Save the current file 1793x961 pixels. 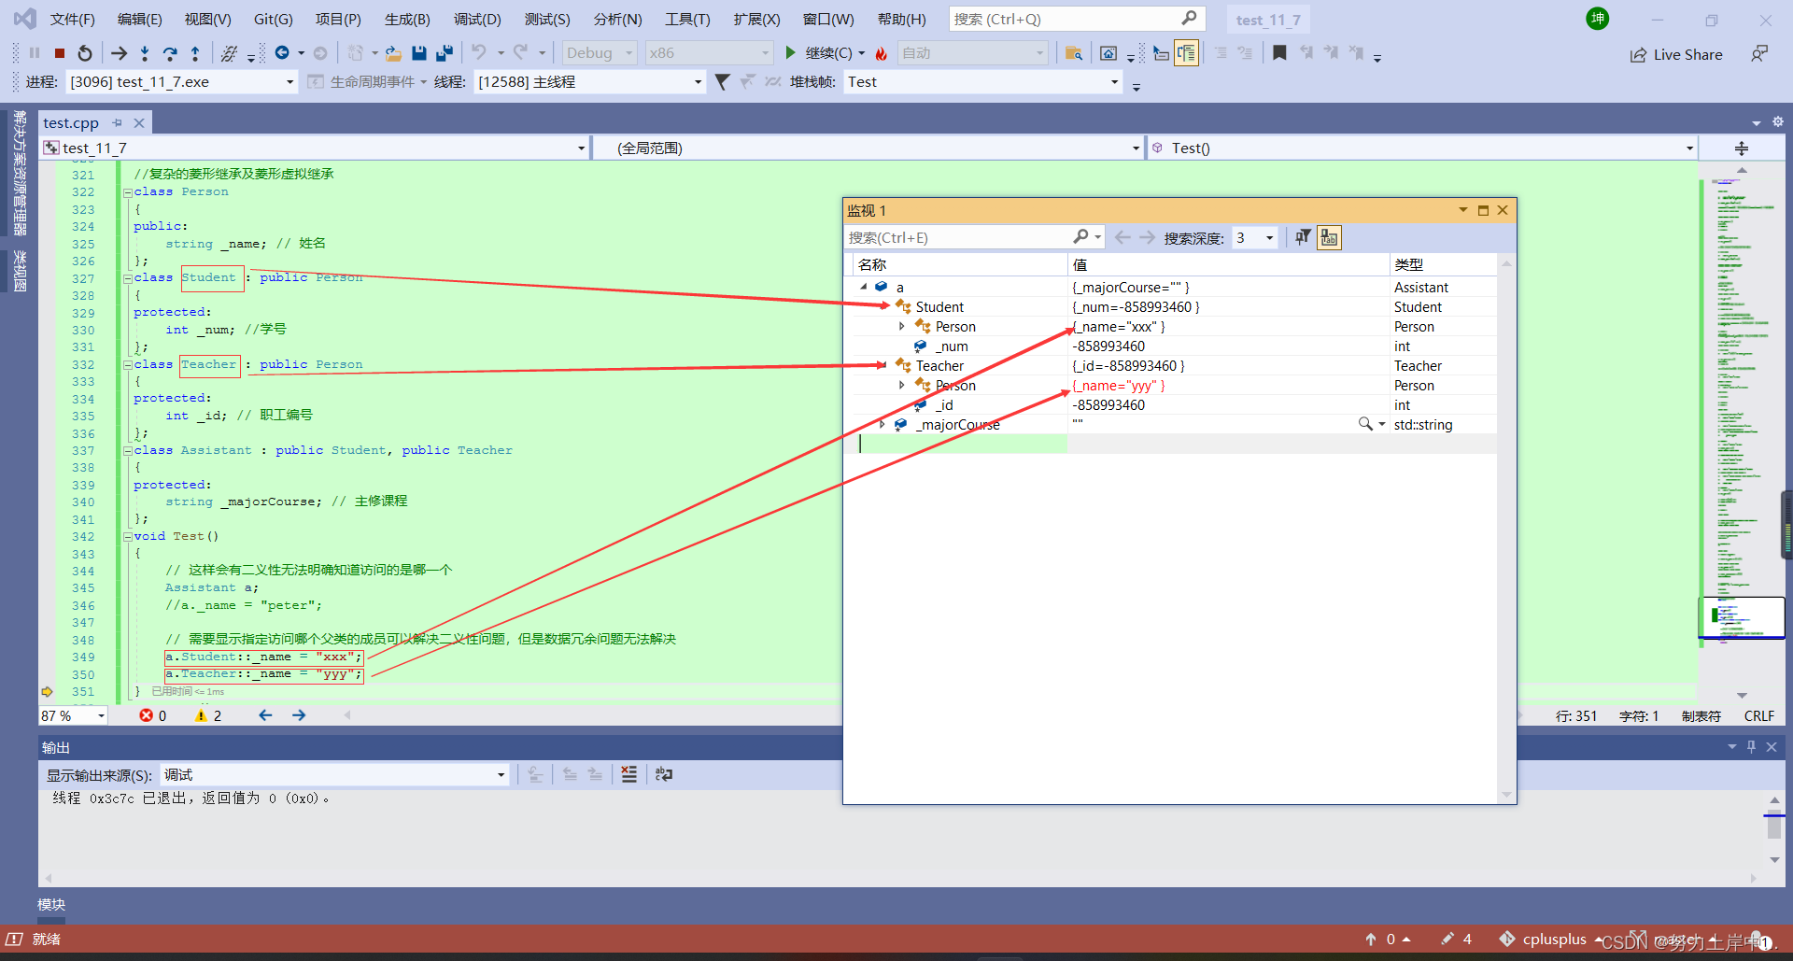tap(419, 53)
